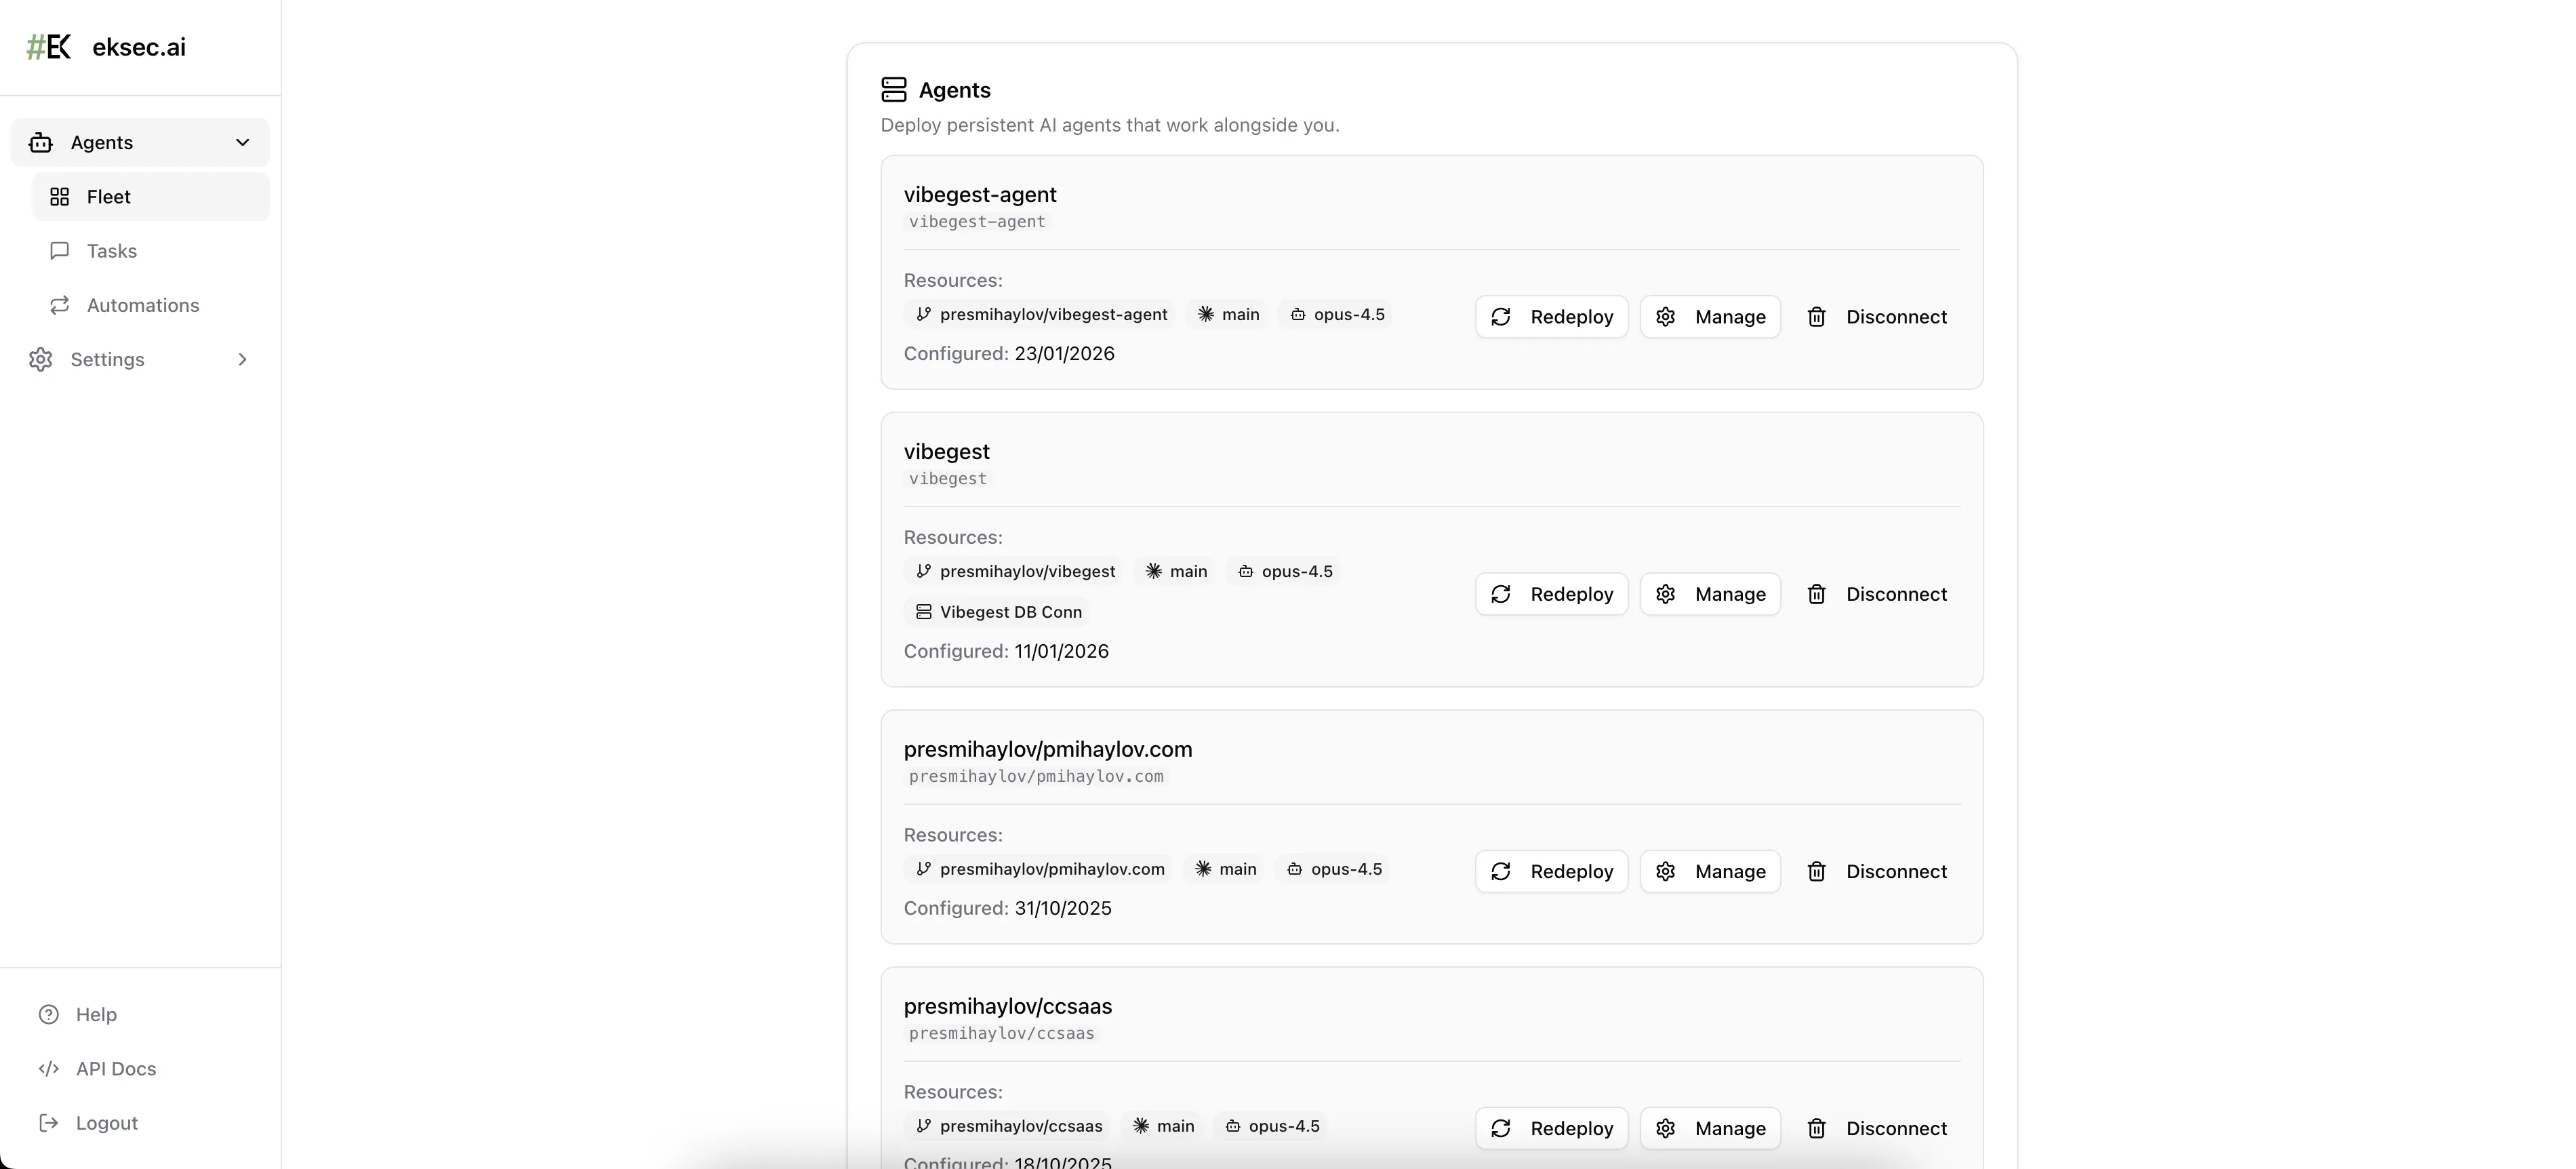Click the Help question mark icon
2576x1169 pixels.
coord(48,1015)
